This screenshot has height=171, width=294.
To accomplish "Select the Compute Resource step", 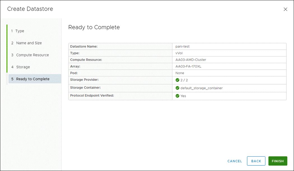I will point(32,55).
